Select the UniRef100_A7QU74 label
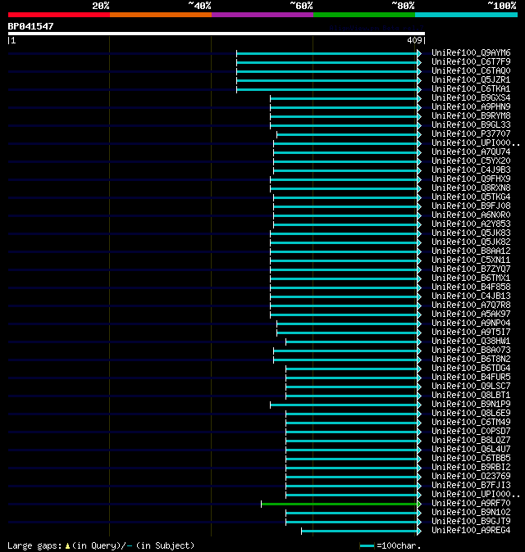 tap(471, 152)
